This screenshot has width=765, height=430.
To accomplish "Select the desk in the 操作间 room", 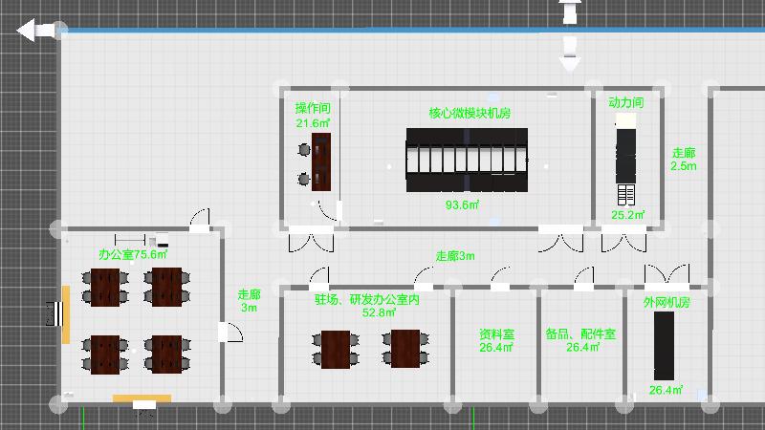I will pyautogui.click(x=321, y=161).
